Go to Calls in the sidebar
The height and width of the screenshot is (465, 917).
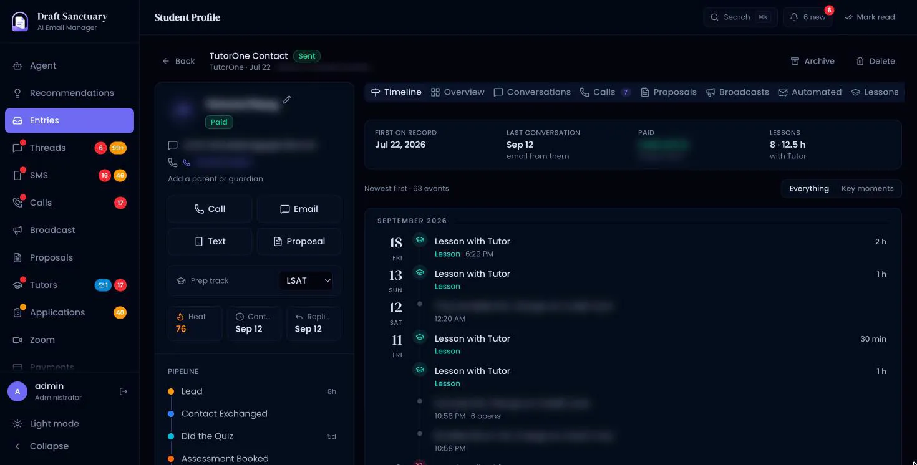click(69, 203)
